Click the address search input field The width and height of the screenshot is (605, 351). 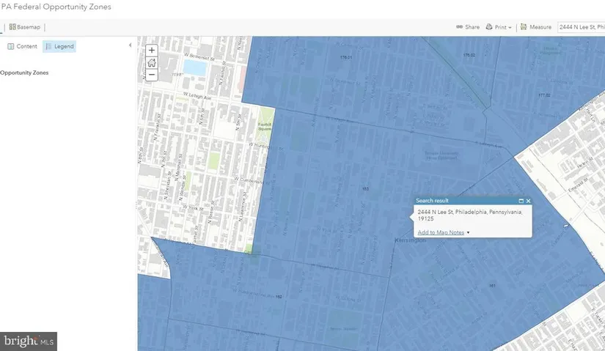coord(580,27)
